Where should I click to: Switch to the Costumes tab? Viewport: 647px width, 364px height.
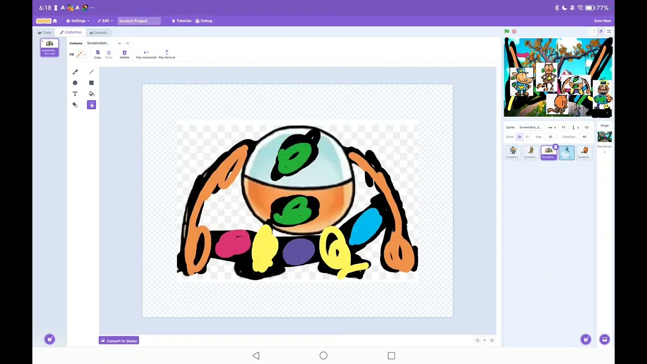coord(70,32)
